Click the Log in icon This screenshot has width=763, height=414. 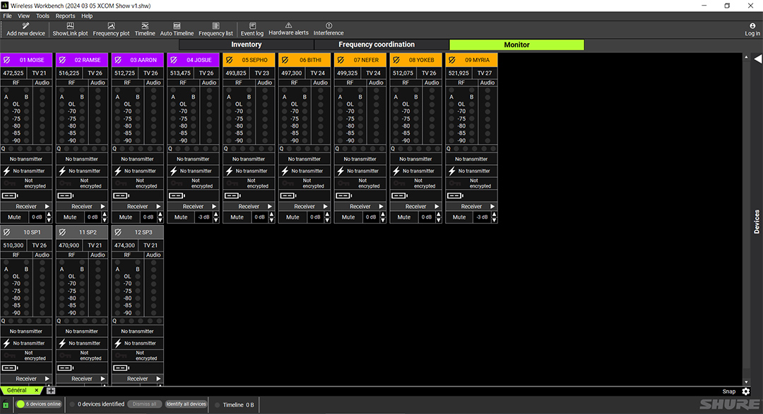click(x=752, y=29)
